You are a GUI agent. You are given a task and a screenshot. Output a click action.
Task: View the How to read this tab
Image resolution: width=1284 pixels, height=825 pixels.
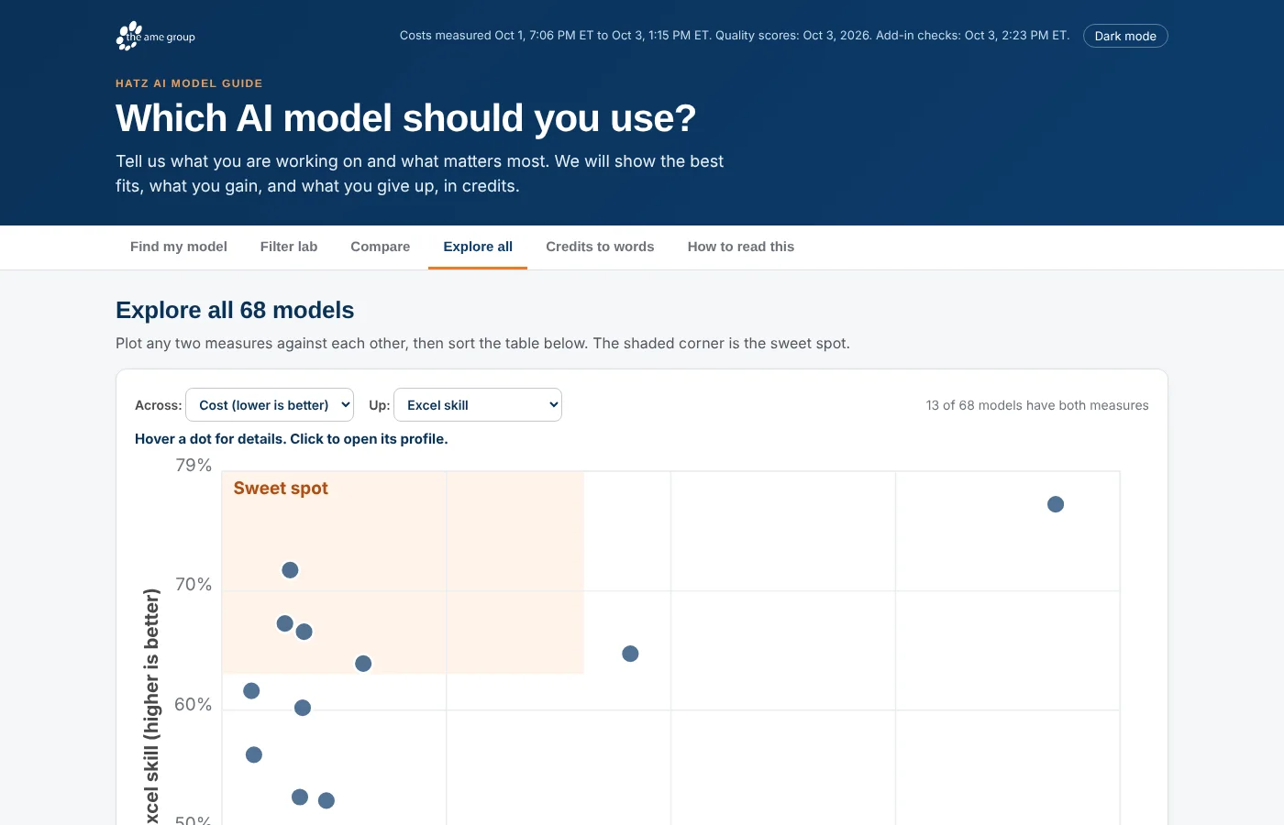(741, 247)
